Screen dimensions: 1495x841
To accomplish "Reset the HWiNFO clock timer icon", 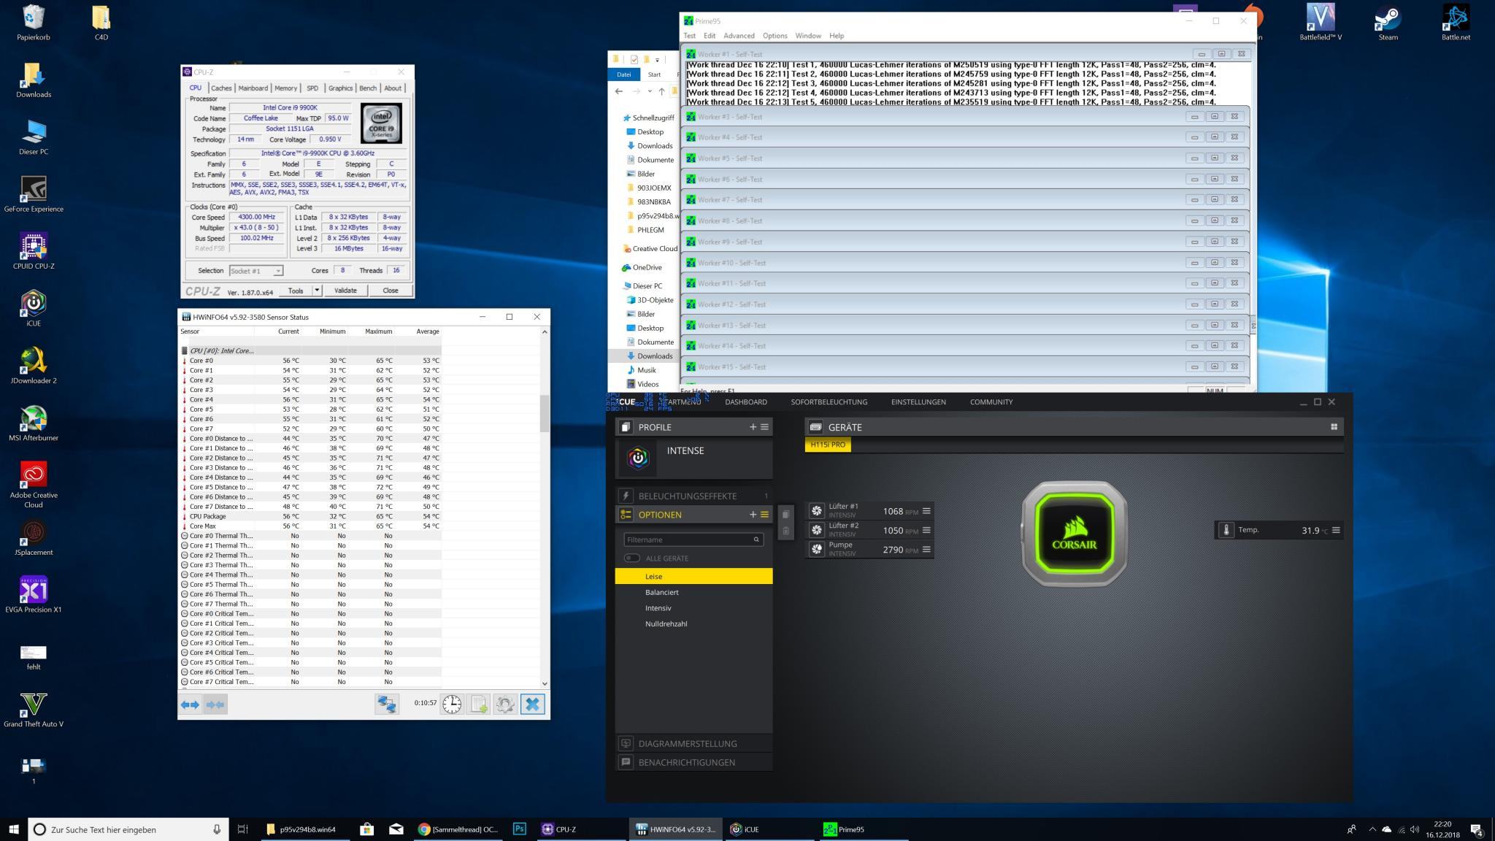I will click(452, 704).
